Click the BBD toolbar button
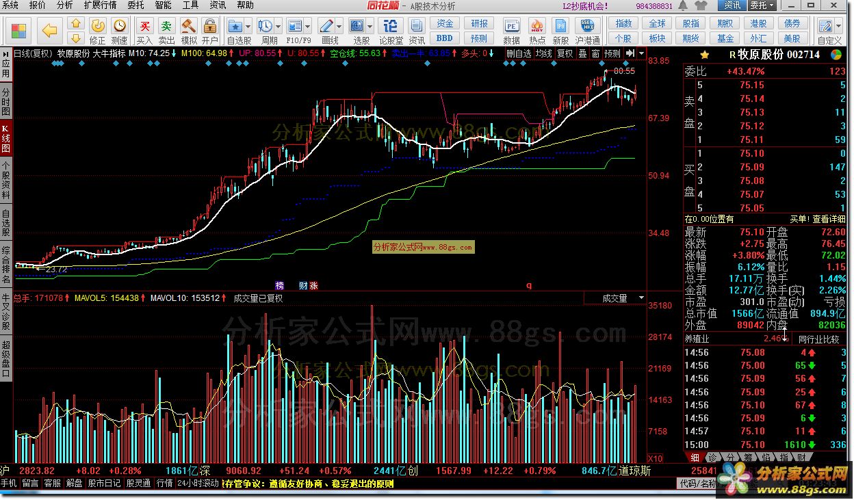The image size is (854, 500). (x=445, y=39)
